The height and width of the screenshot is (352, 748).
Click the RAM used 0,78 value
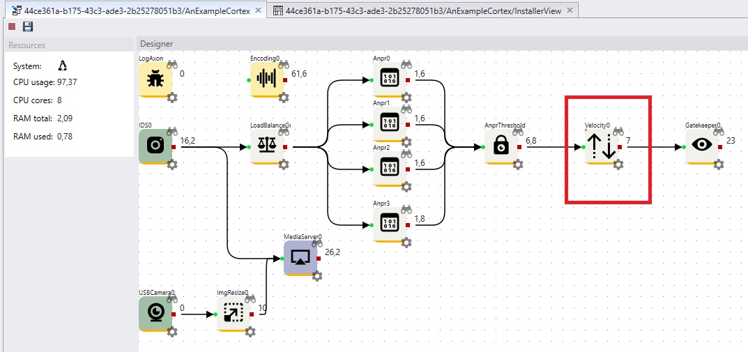65,137
